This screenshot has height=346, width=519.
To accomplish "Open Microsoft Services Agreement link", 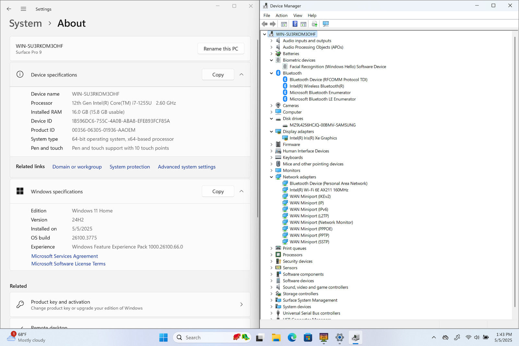I will click(65, 256).
